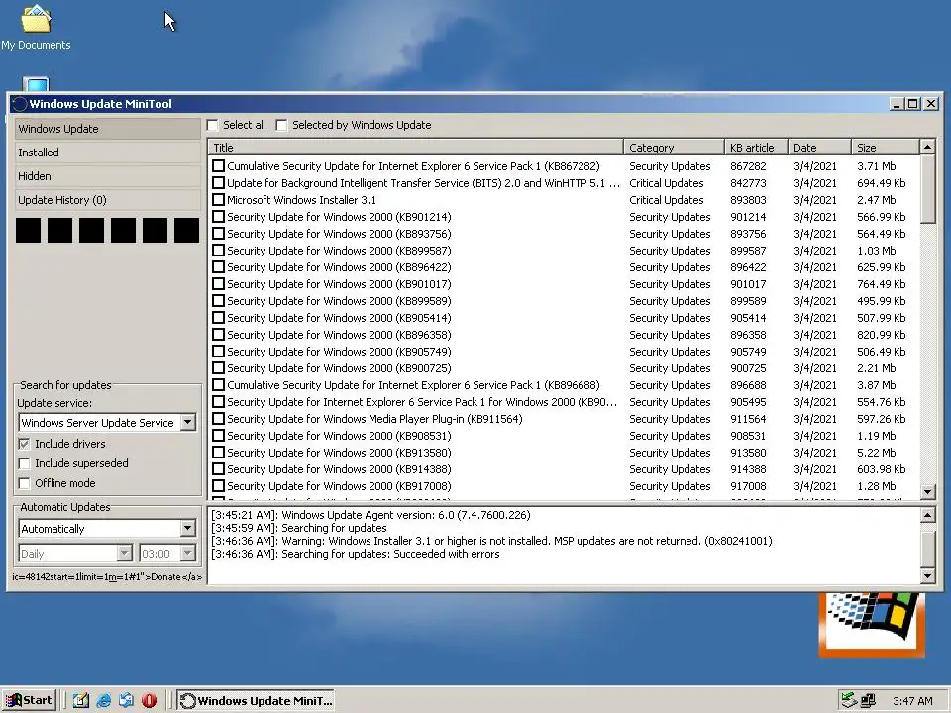Viewport: 951px width, 713px height.
Task: Launch Outlook Express from quick launch
Action: (x=126, y=700)
